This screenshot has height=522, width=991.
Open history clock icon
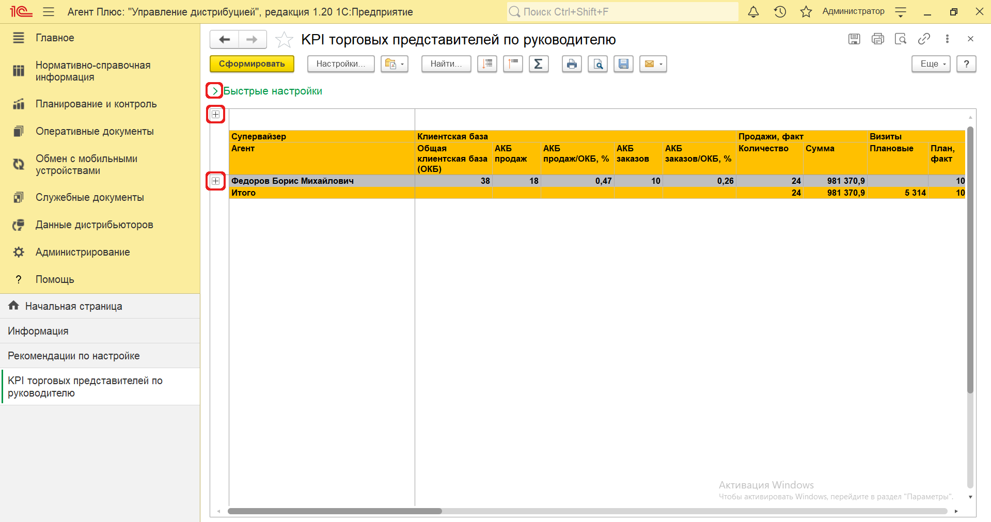(x=780, y=11)
